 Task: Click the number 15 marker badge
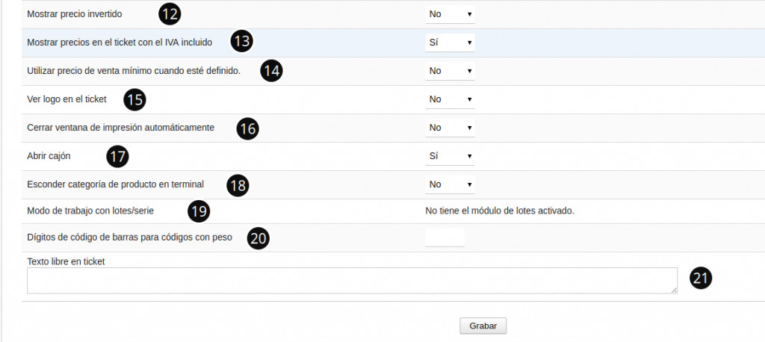pyautogui.click(x=134, y=99)
